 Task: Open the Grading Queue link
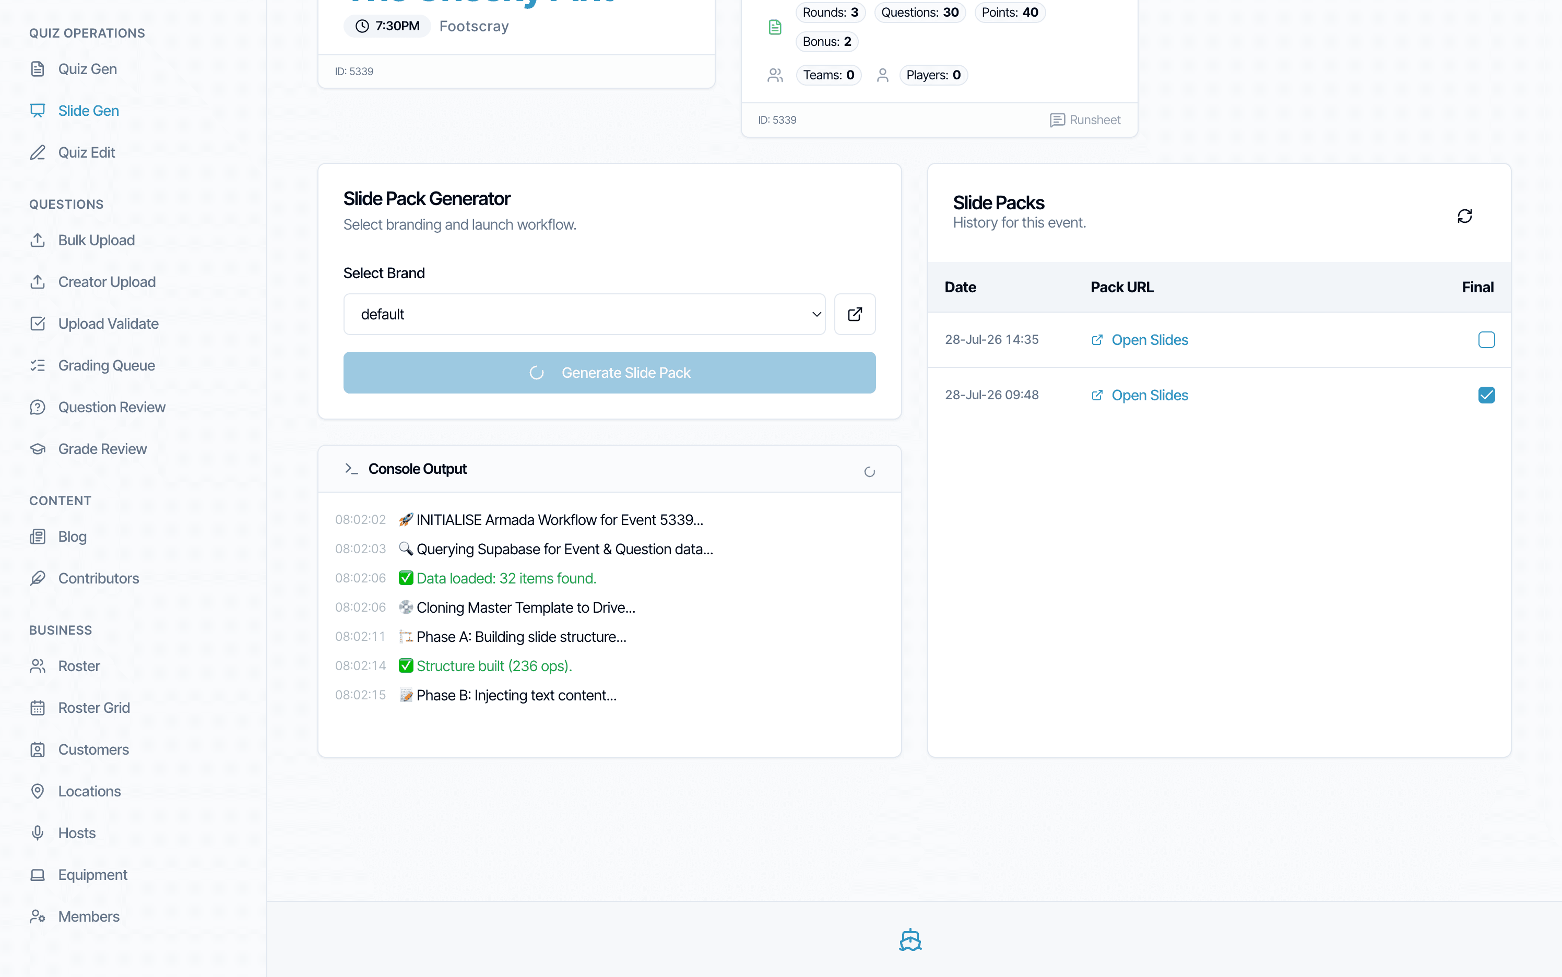(x=106, y=366)
